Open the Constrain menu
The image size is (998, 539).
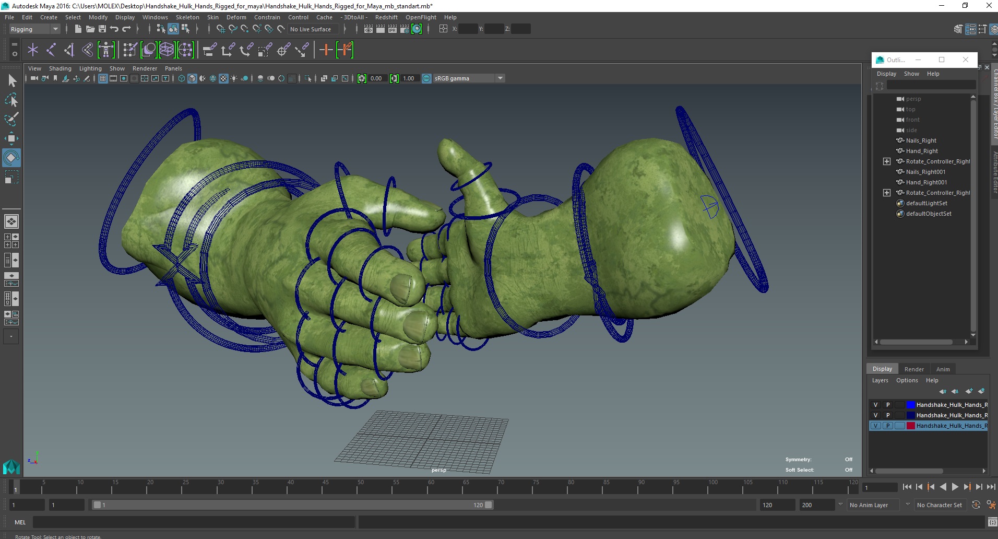[x=267, y=17]
